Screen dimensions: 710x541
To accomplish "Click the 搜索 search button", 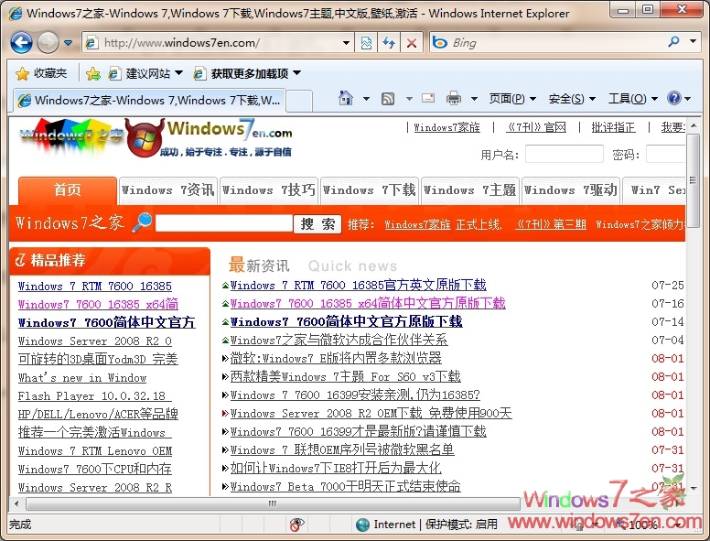I will click(317, 224).
